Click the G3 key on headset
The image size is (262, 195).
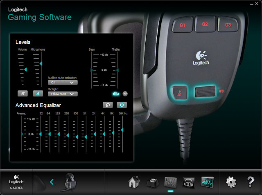point(228,25)
